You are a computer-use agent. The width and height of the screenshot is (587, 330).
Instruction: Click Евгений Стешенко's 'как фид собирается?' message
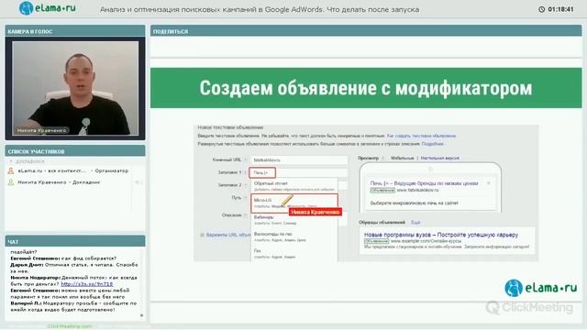click(63, 258)
